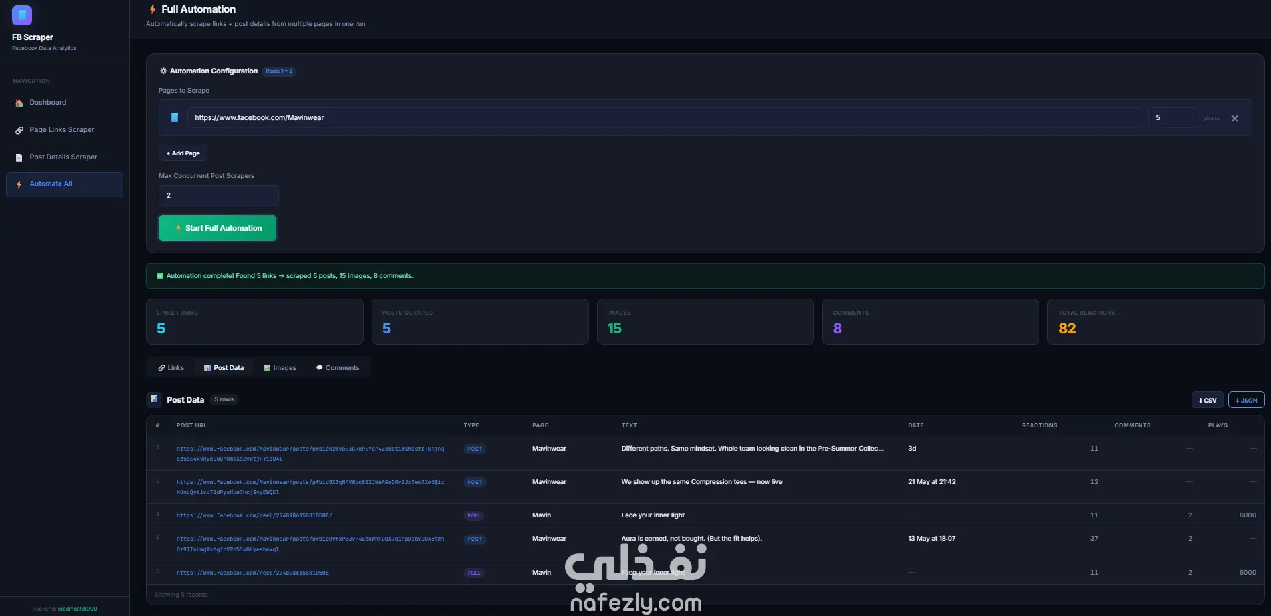This screenshot has height=616, width=1271.
Task: Click the Page Links Scraper link icon
Action: tap(19, 130)
